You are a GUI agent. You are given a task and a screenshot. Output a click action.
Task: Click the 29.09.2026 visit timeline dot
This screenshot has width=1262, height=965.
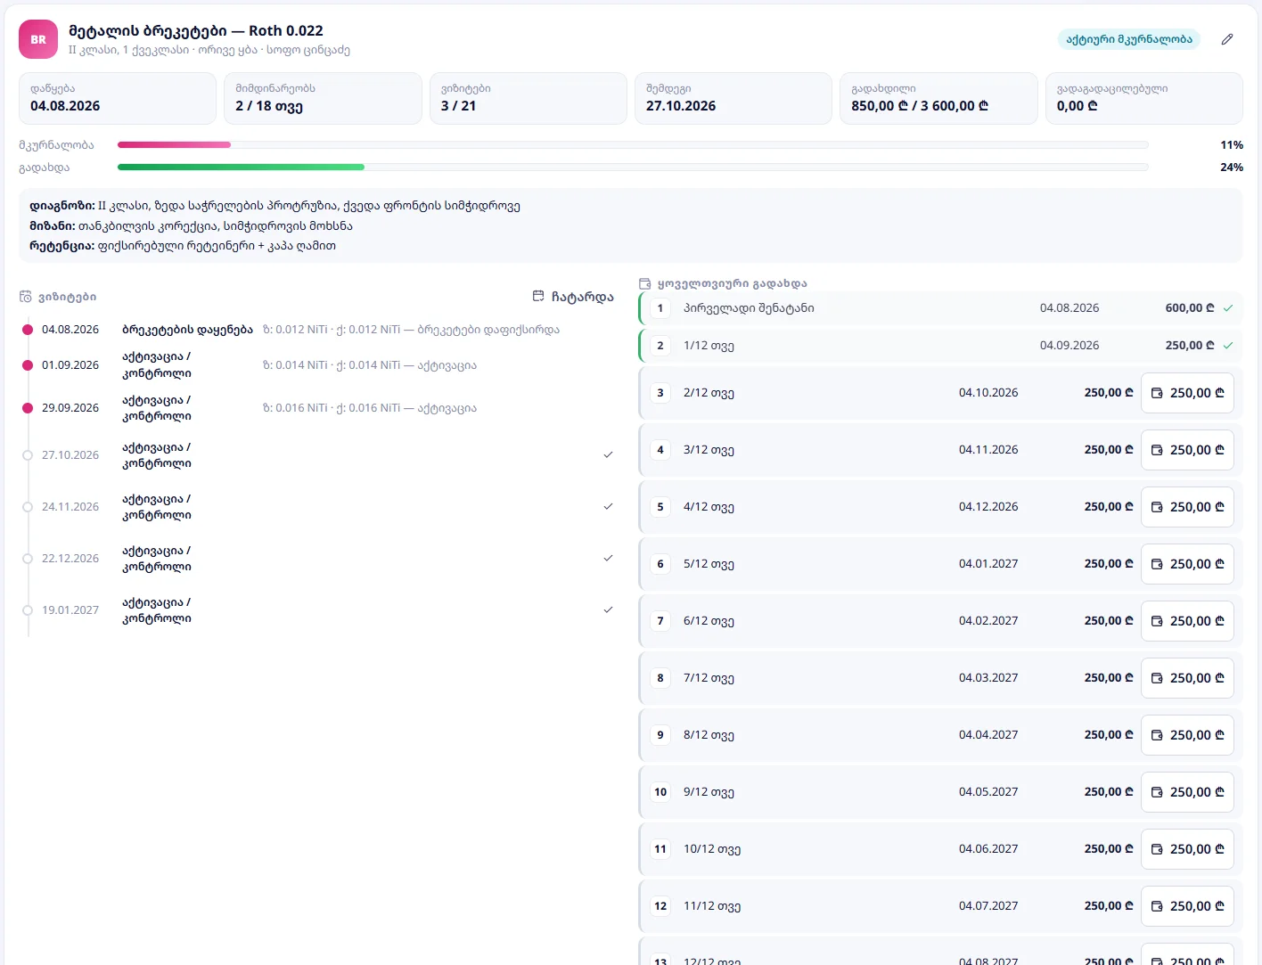click(x=28, y=408)
